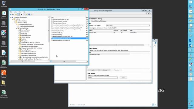The width and height of the screenshot is (194, 109).
Task: Select the Registry tree item
Action: pos(24,39)
